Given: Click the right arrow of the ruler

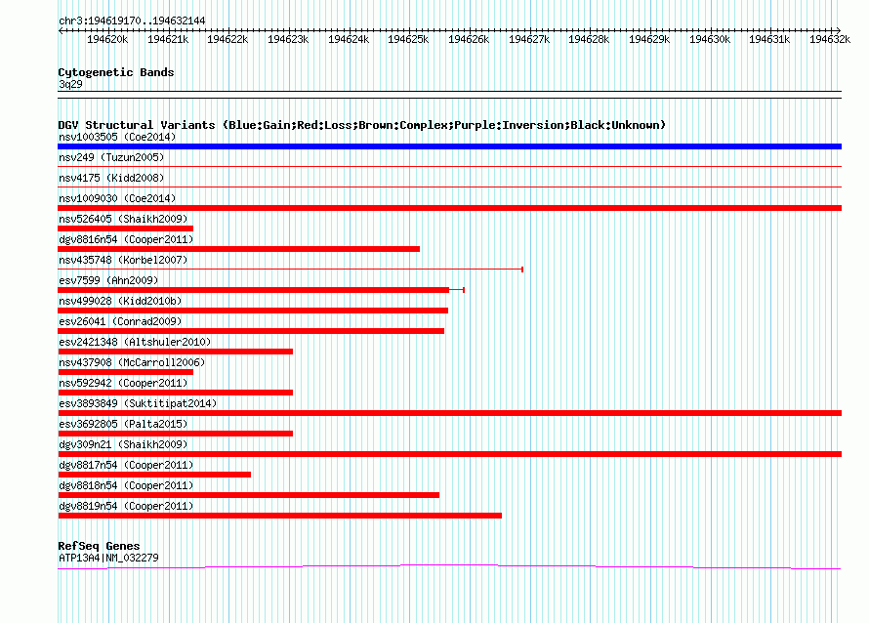Looking at the screenshot, I should (839, 30).
